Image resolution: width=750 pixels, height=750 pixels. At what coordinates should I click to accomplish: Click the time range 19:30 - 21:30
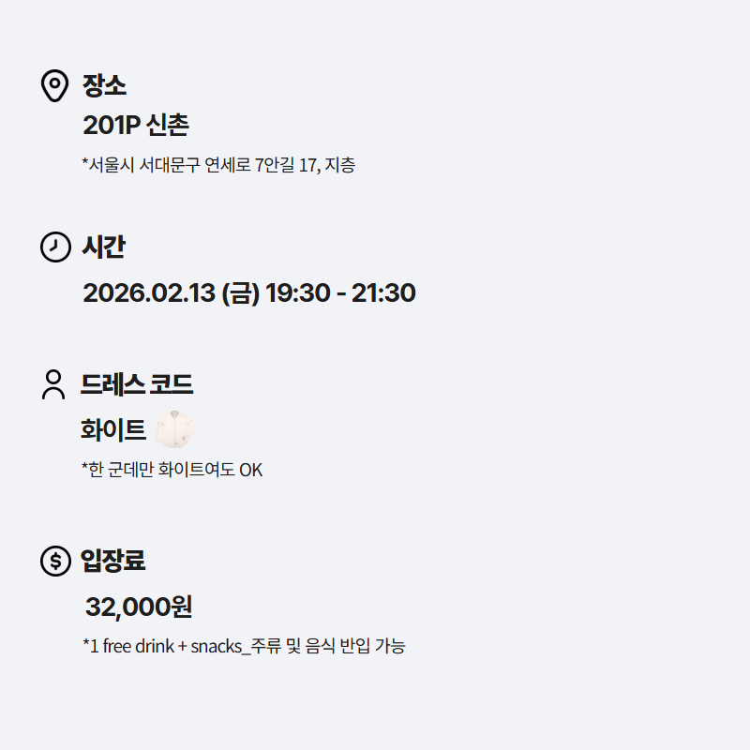tap(340, 293)
